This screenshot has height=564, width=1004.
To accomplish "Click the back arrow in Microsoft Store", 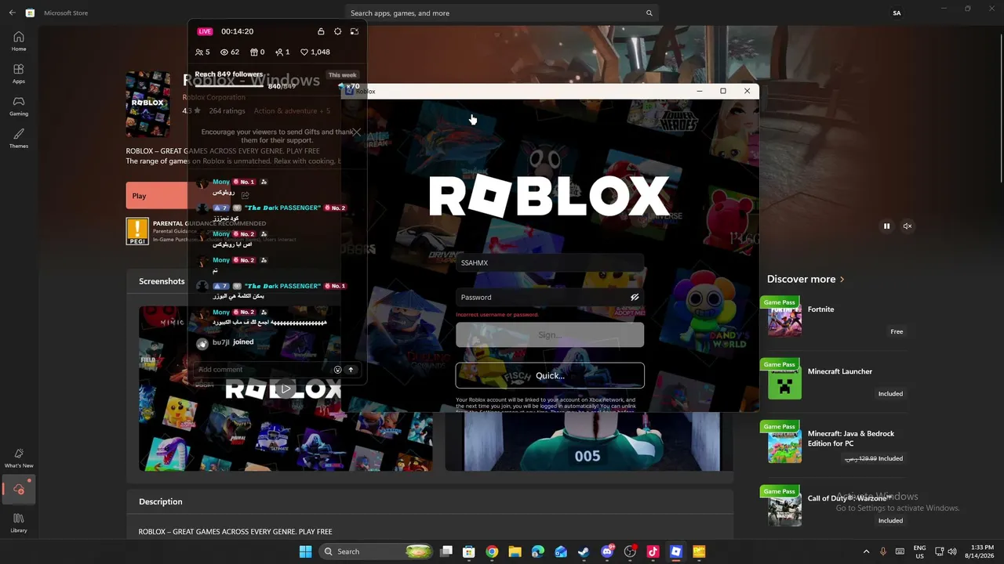I will pyautogui.click(x=12, y=13).
